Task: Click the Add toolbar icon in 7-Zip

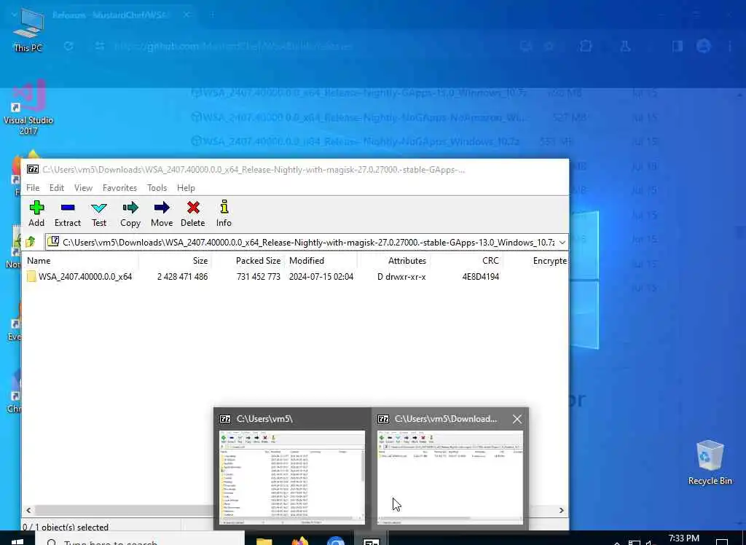Action: (36, 213)
